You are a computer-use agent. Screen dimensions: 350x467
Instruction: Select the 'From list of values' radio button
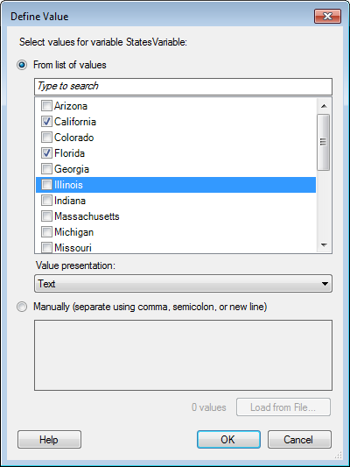pos(22,65)
